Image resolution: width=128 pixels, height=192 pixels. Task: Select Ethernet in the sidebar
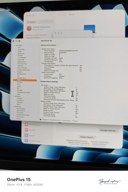point(20,66)
